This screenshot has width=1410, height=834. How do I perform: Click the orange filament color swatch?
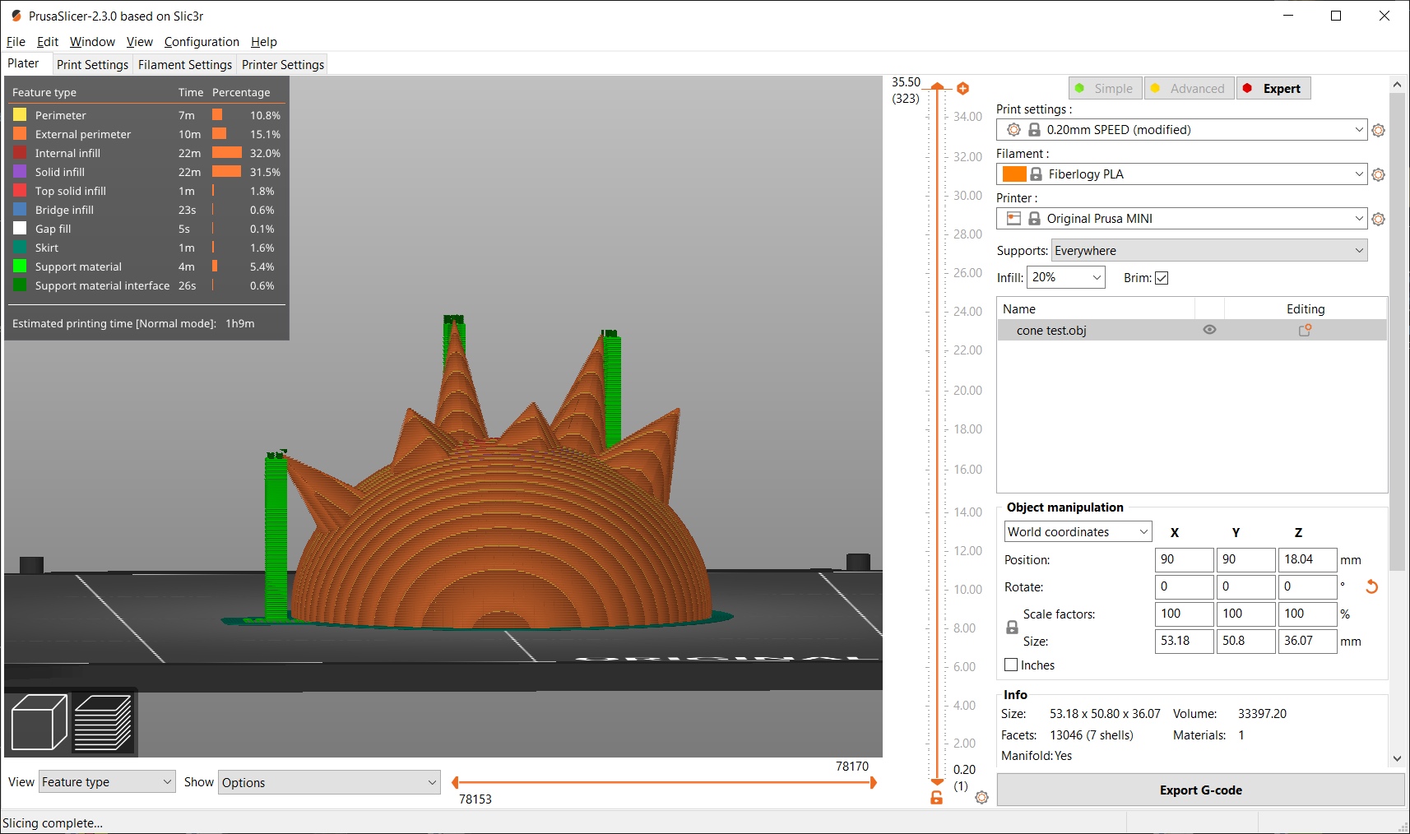click(1014, 174)
